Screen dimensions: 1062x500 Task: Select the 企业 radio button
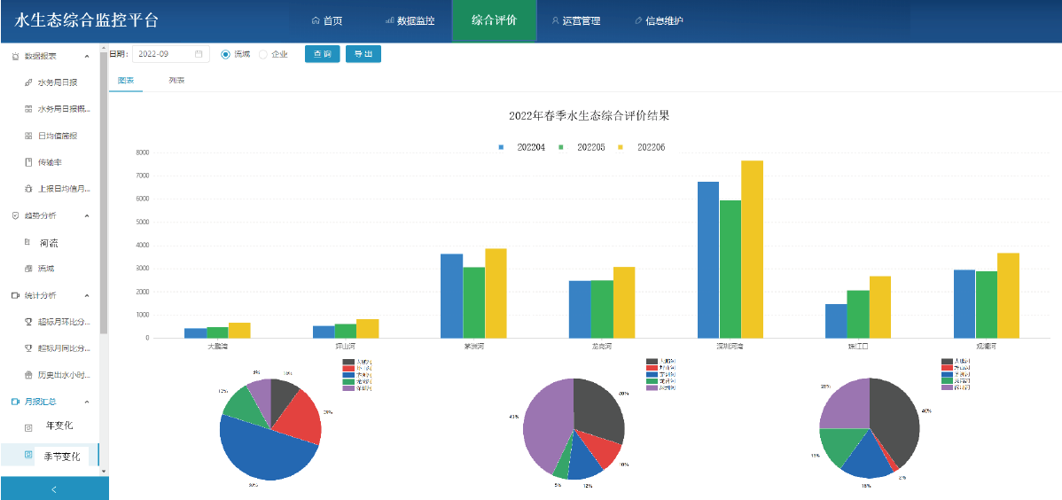[x=263, y=54]
